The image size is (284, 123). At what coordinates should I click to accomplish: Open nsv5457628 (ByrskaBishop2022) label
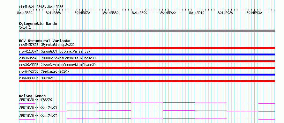pyautogui.click(x=47, y=45)
